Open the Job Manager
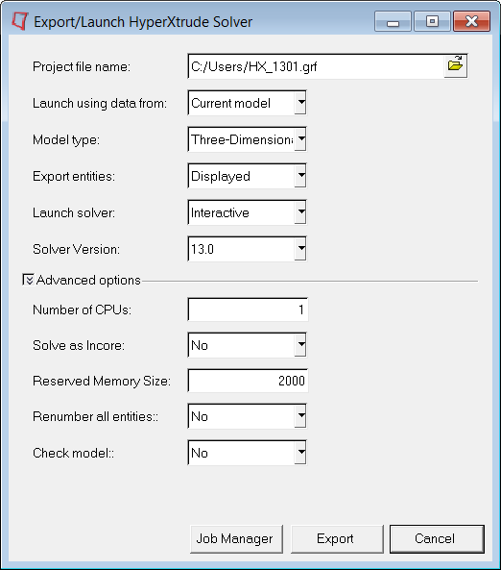 [236, 539]
